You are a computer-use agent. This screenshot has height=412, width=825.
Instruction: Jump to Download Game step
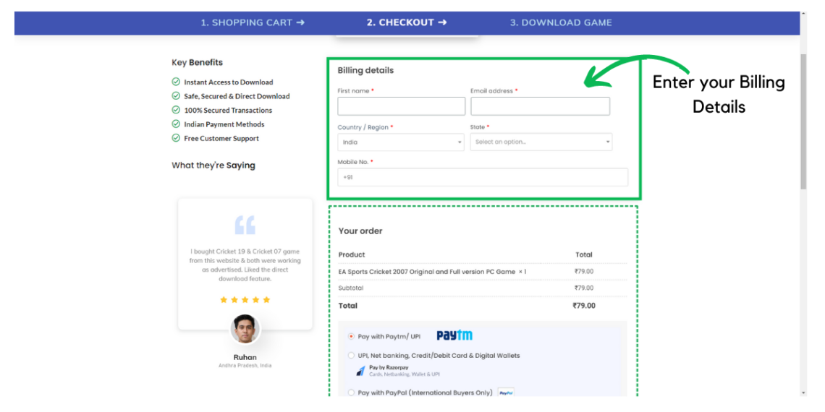(x=560, y=22)
